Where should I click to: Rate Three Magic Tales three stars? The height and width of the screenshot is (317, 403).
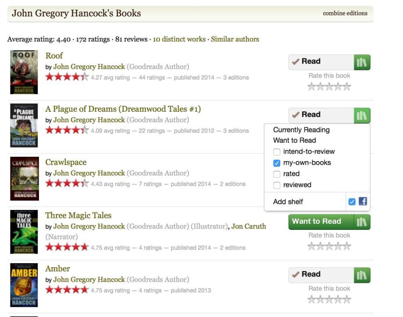pos(329,246)
